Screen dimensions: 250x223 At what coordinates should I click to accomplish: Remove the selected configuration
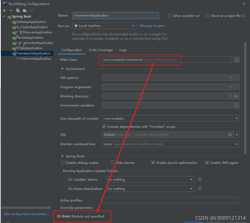(11, 10)
